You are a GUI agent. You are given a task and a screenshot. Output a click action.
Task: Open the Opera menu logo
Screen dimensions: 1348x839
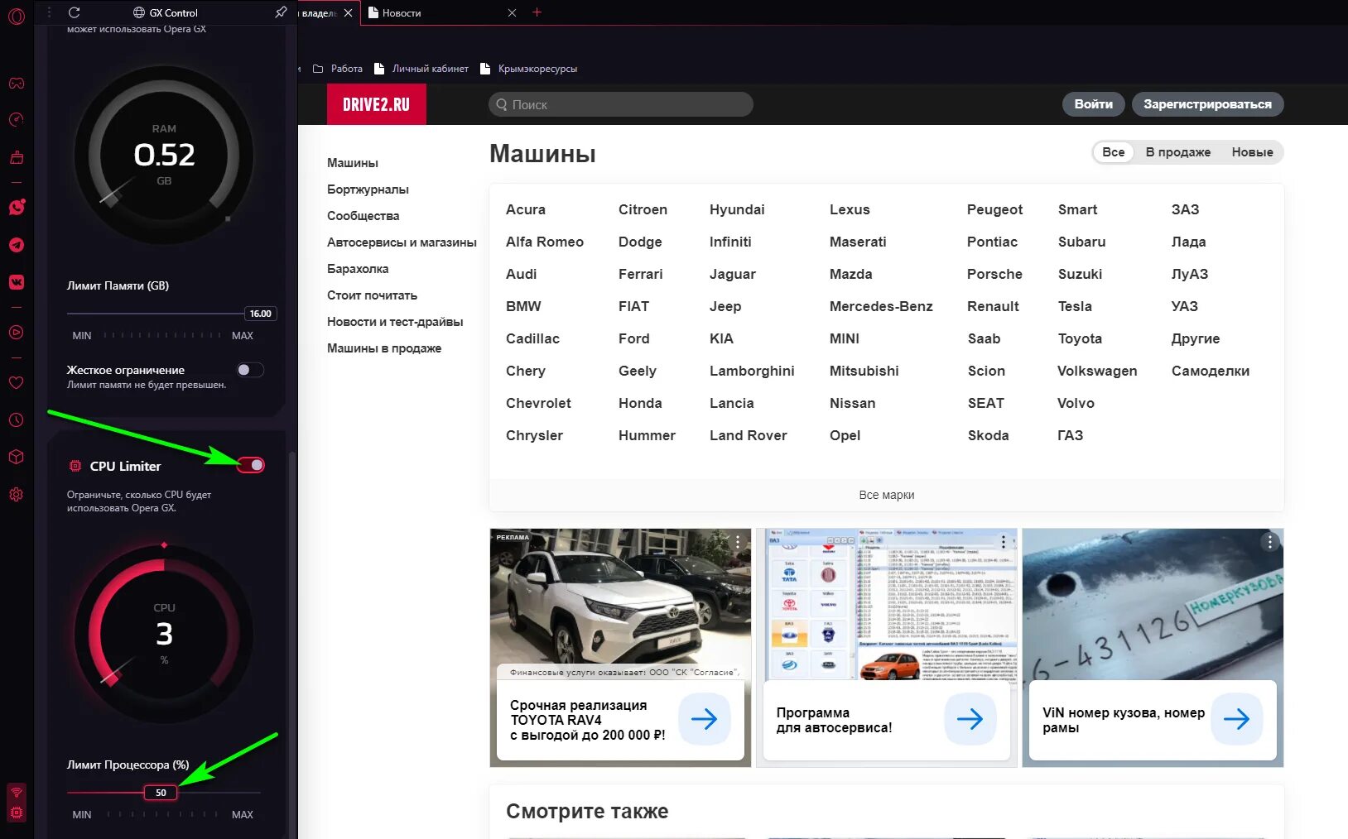tap(16, 16)
